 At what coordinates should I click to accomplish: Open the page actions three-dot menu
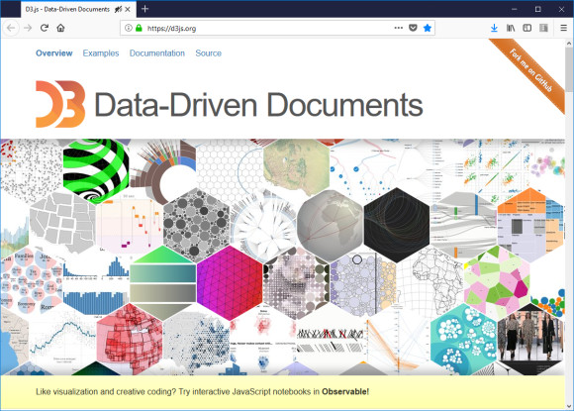pyautogui.click(x=398, y=28)
